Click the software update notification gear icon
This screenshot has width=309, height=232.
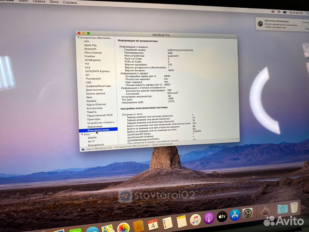click(261, 24)
